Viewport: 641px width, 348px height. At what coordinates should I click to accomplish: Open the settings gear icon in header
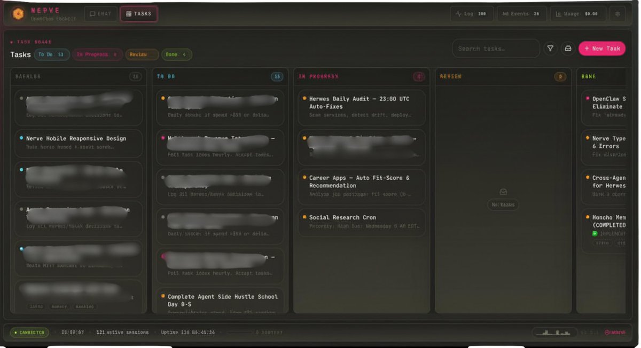point(617,14)
